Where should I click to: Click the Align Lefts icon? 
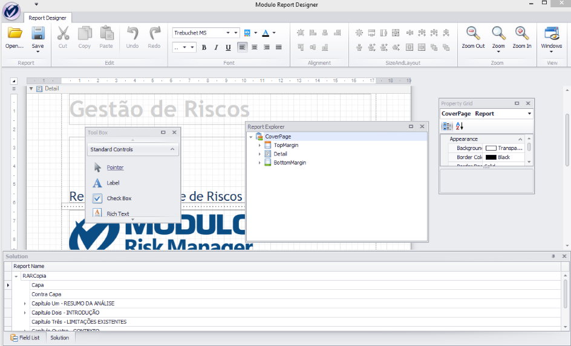[313, 33]
